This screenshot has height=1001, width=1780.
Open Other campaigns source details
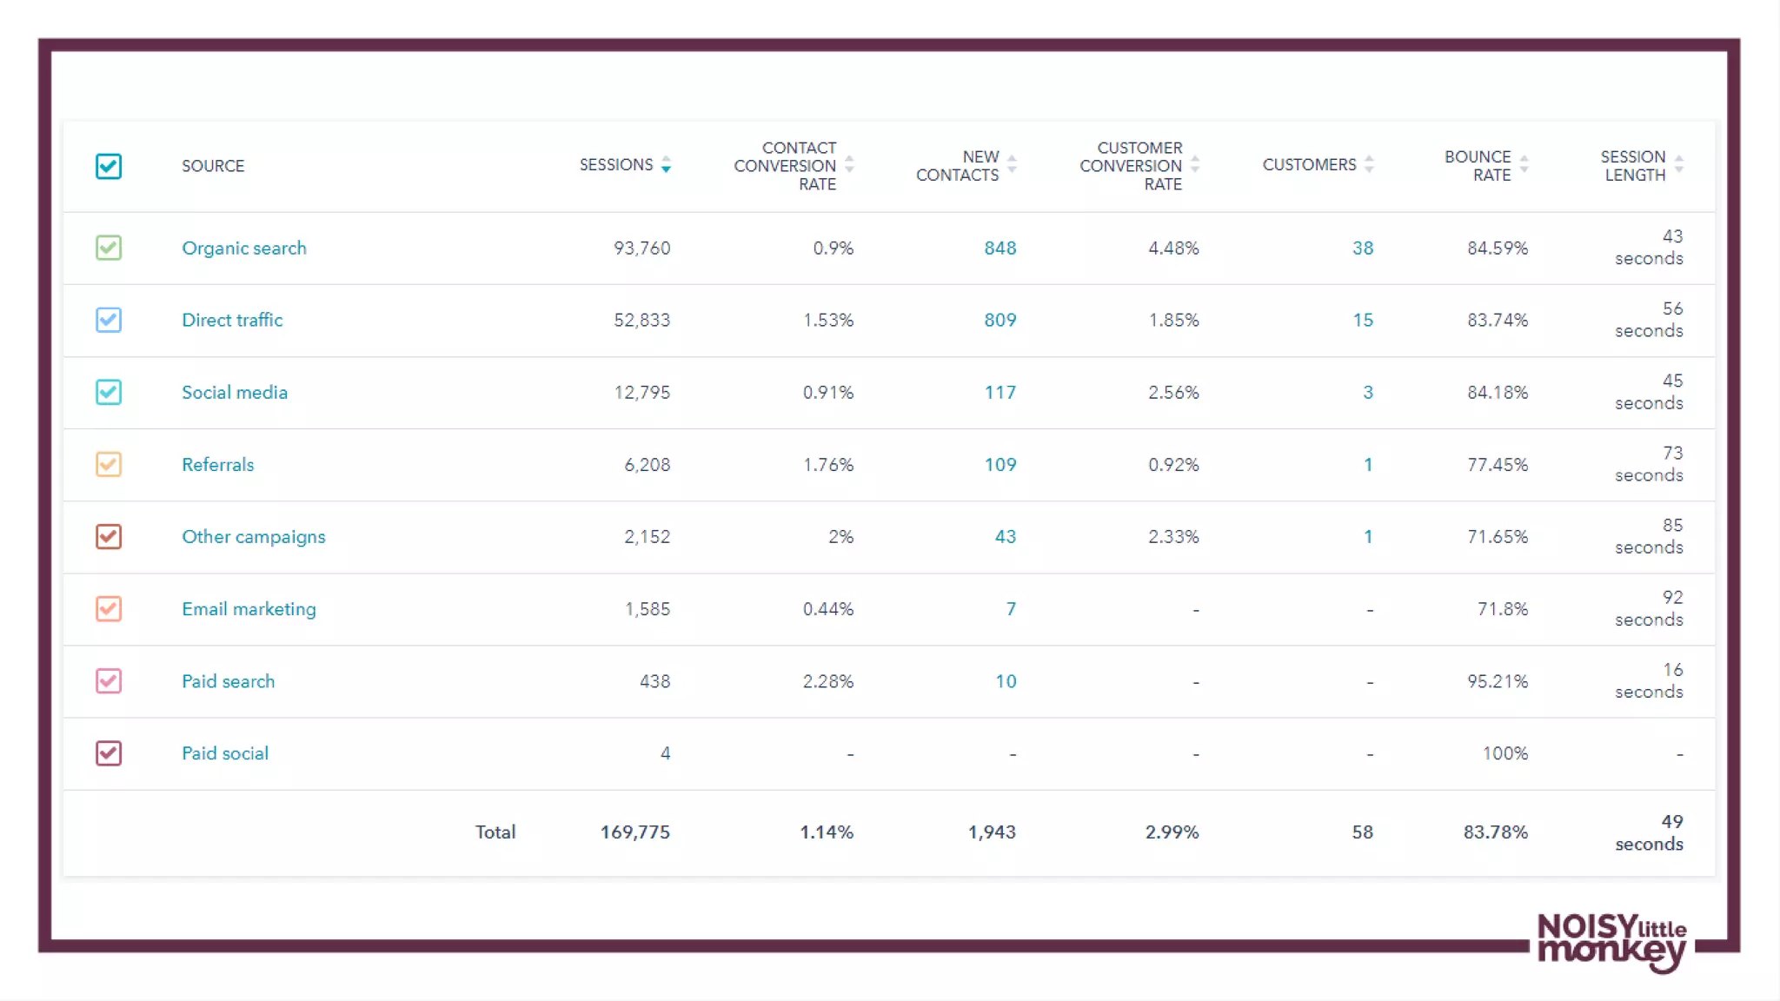253,537
